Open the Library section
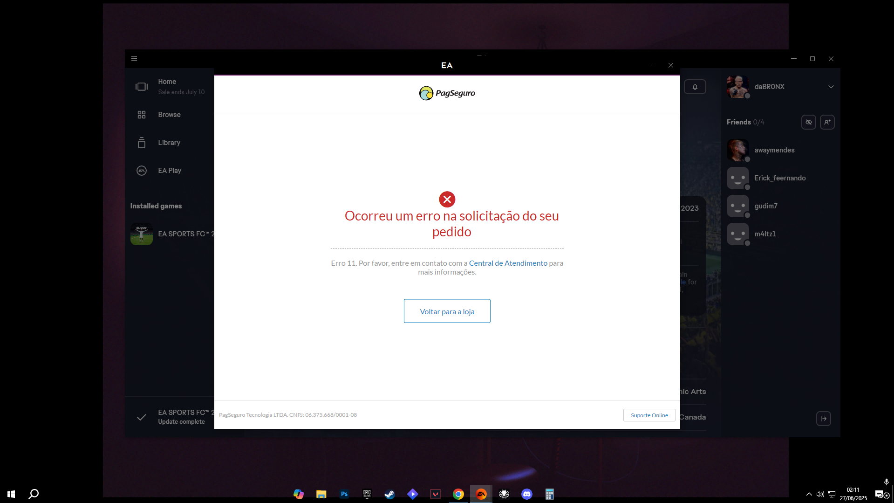The width and height of the screenshot is (894, 503). (169, 143)
